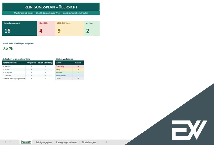
Task: Open the Reinigungsnachweis sheet tab
Action: click(67, 142)
